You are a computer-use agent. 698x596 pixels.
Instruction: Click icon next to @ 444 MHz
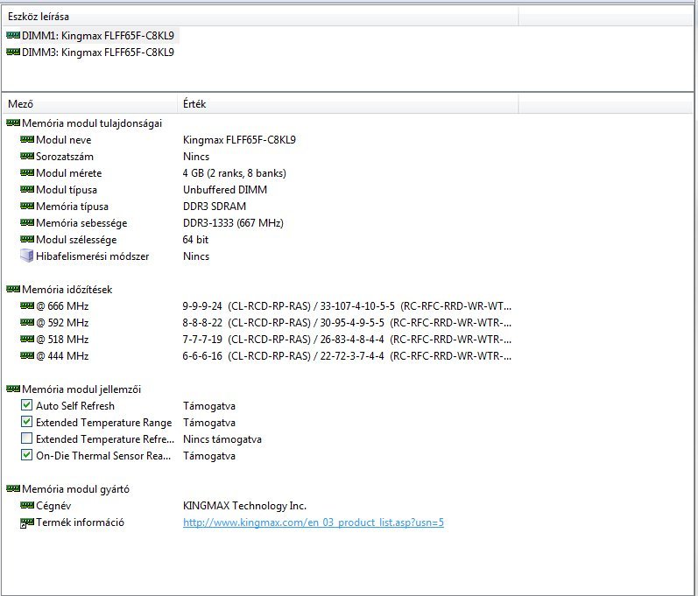click(27, 355)
